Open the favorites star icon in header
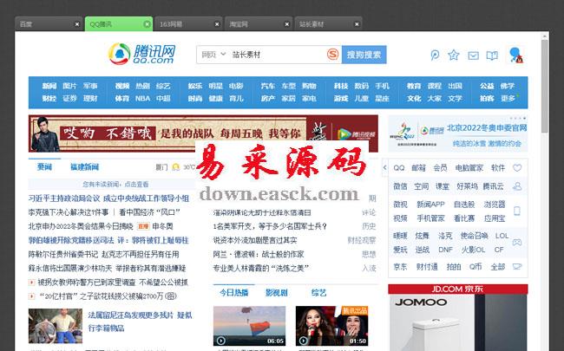Viewport: 564px width, 351px height. 453,55
